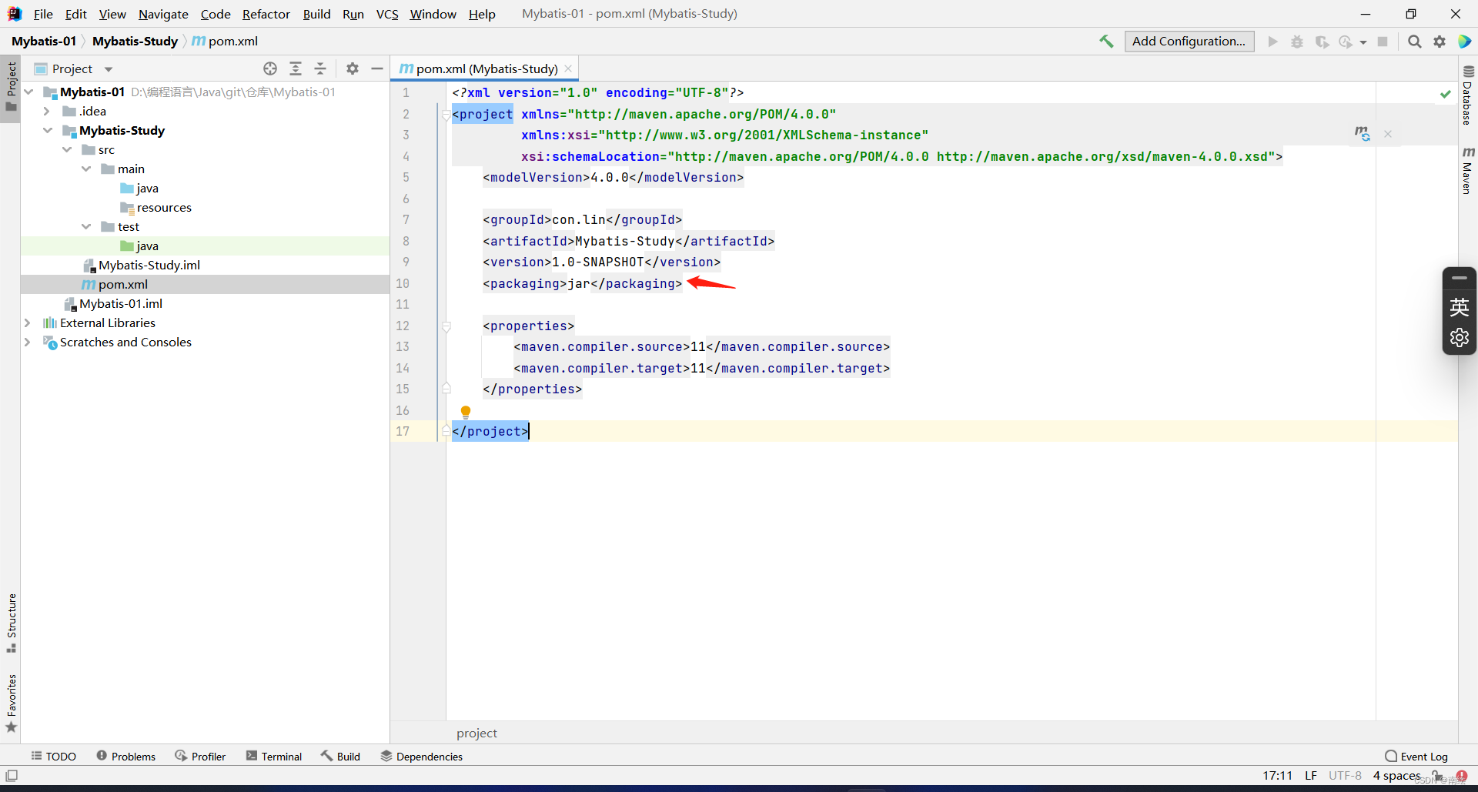Open the Build menu
Image resolution: width=1478 pixels, height=792 pixels.
316,14
